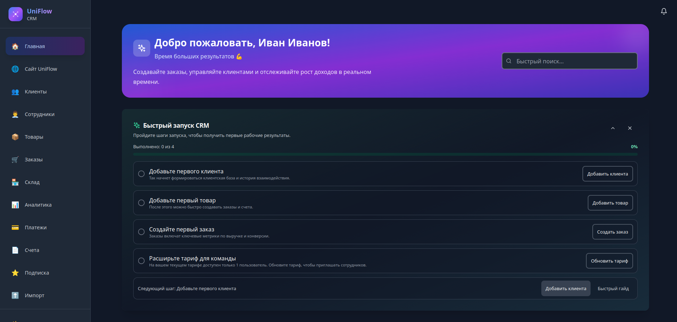Select the Платежи card icon

pyautogui.click(x=15, y=227)
